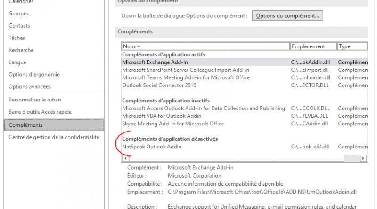The width and height of the screenshot is (377, 209).
Task: Click the scroll right arrow of add-in list
Action: (x=363, y=158)
